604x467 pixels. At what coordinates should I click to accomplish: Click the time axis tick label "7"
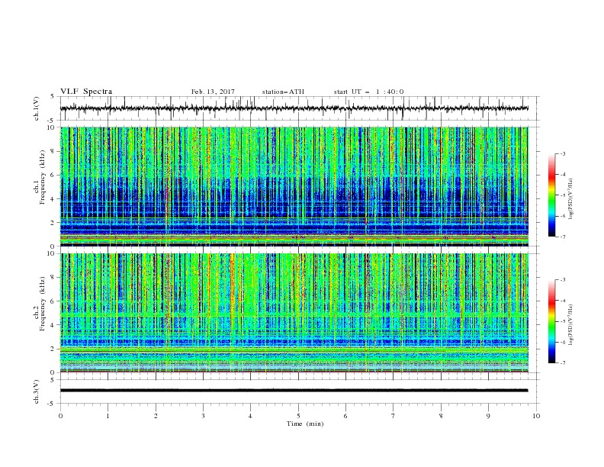[x=394, y=416]
